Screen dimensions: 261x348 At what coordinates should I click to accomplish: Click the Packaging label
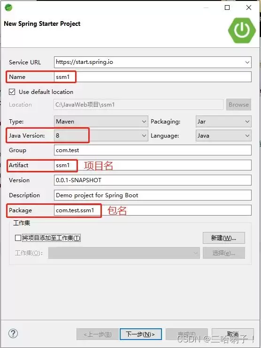pos(165,122)
